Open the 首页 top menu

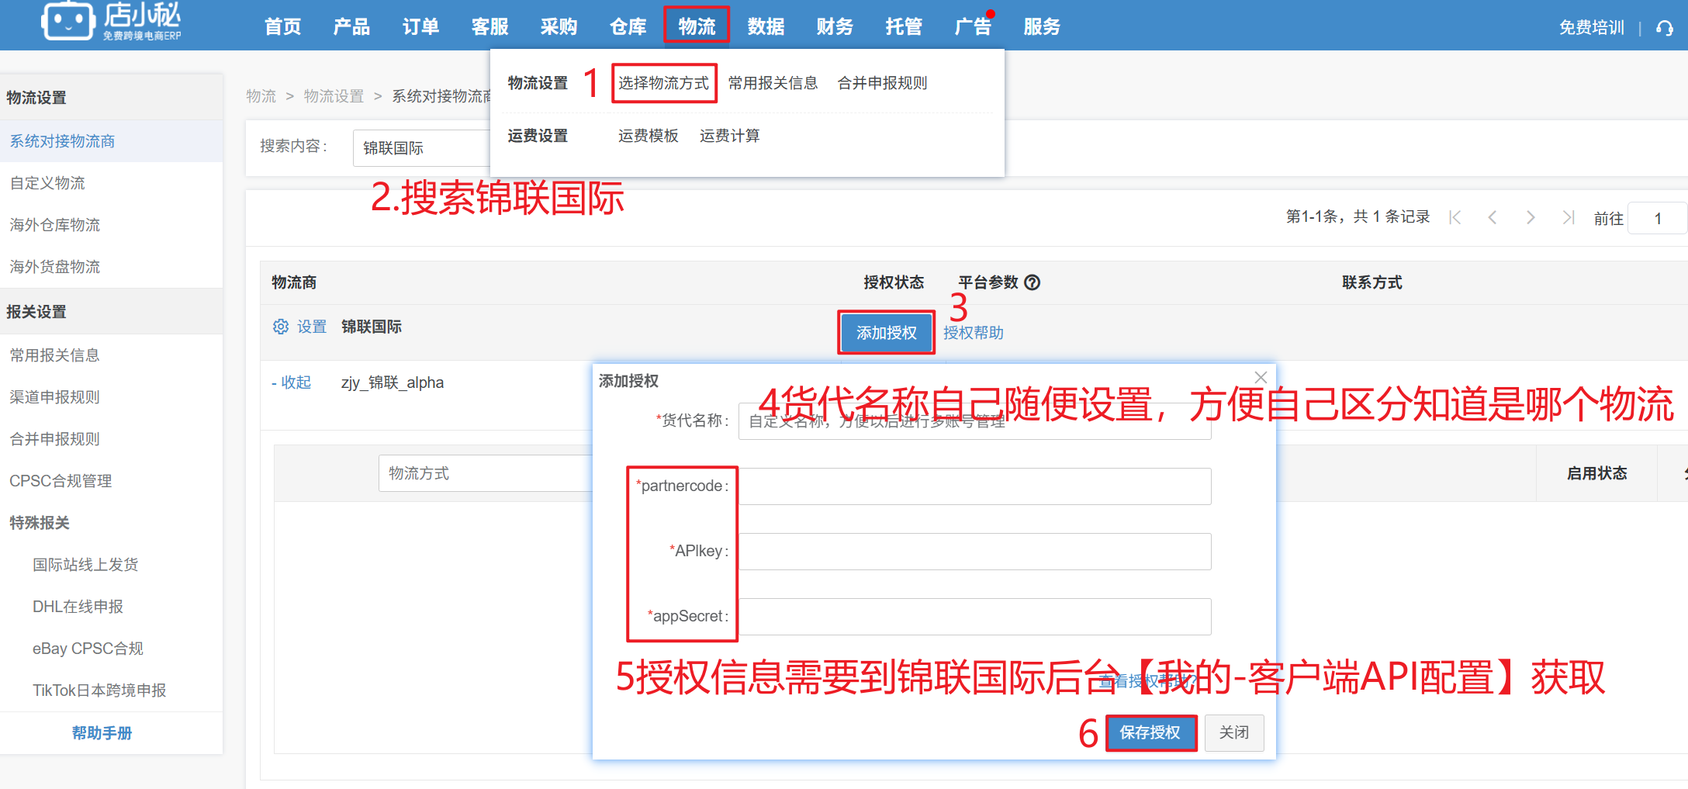282,26
